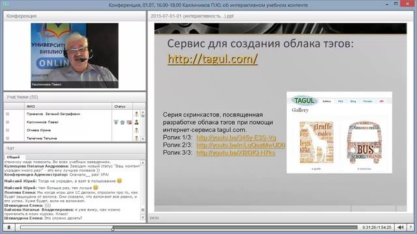This screenshot has width=417, height=234.
Task: Click user avatar icon for Телегина Татьяна
Action: click(136, 138)
